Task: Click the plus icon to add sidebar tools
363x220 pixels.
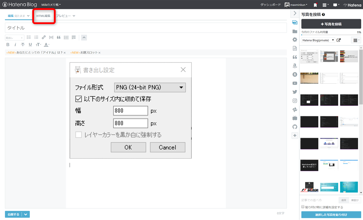Action: pyautogui.click(x=295, y=136)
